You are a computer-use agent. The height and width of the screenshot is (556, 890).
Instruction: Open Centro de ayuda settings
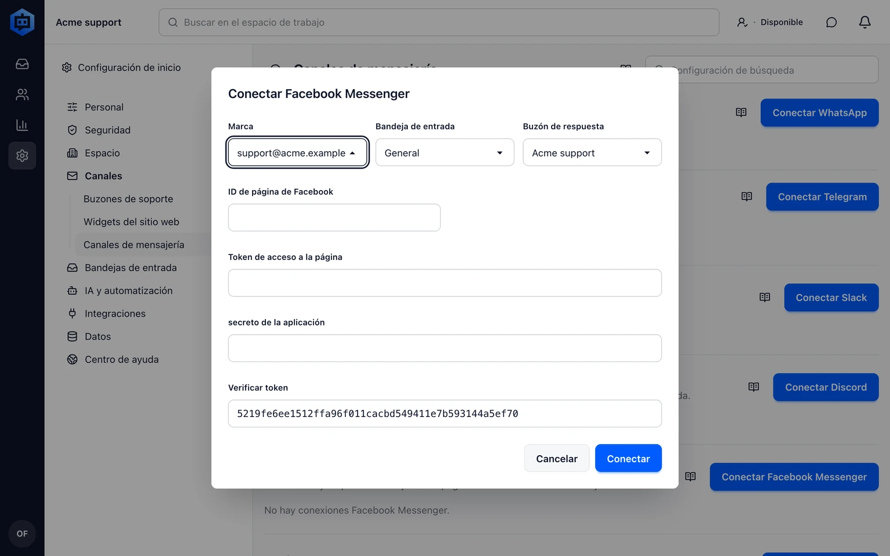[122, 359]
